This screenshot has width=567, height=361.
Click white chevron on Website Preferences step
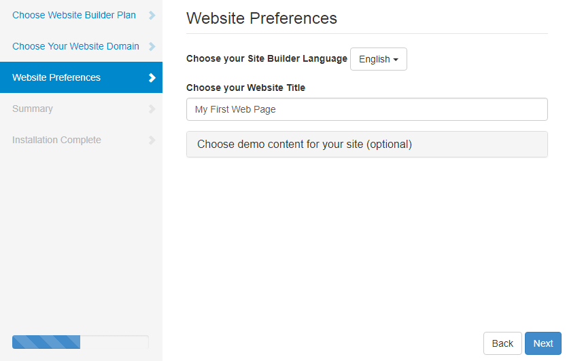152,77
